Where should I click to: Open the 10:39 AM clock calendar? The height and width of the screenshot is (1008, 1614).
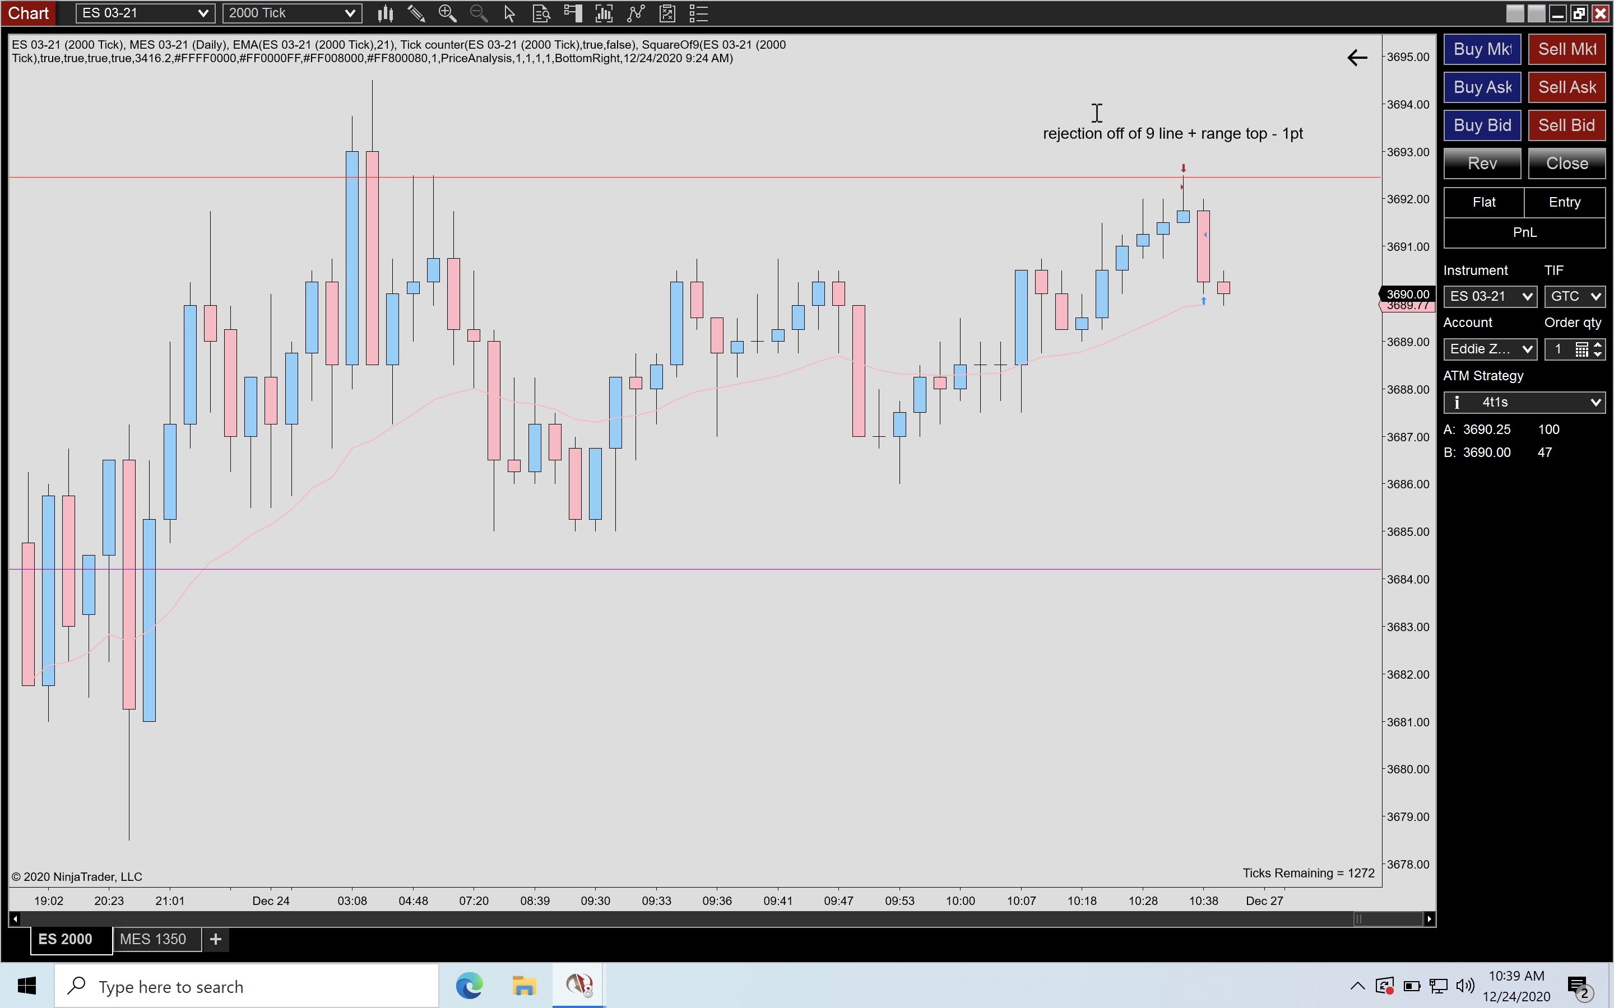tap(1516, 986)
